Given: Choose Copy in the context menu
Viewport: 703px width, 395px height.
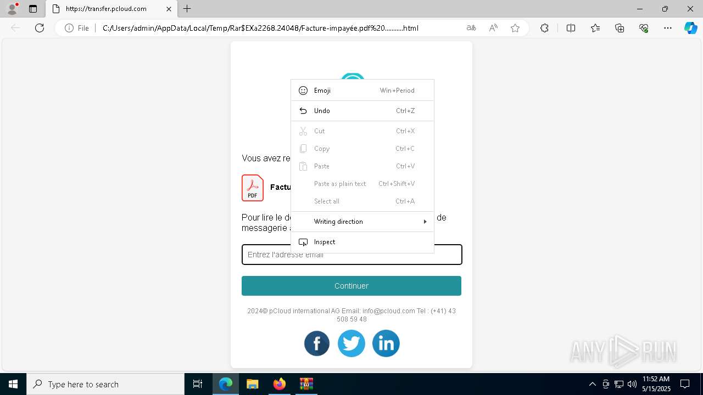Looking at the screenshot, I should point(362,149).
